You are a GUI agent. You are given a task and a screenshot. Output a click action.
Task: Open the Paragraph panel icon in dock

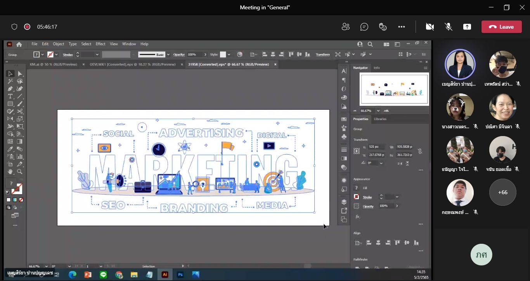coord(344,80)
